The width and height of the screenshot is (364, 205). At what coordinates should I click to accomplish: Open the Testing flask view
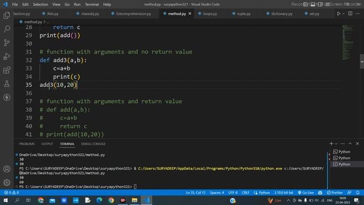pos(7,84)
